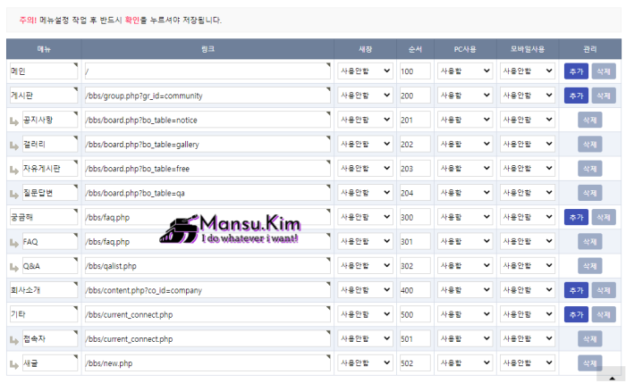Screen dimensions: 626x383
Task: Click the scroll-to-top arrow icon
Action: click(612, 378)
